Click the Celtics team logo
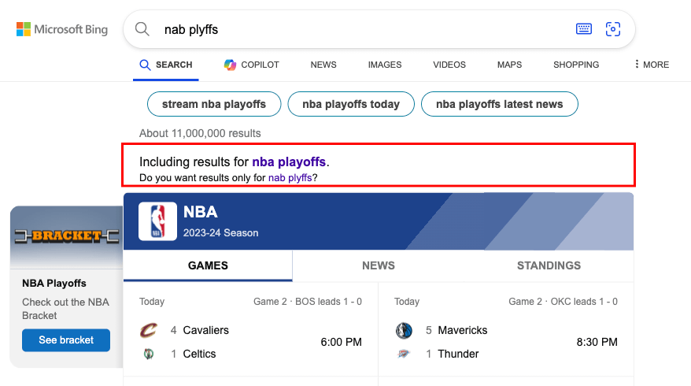Viewport: 691px width, 386px height. tap(149, 354)
